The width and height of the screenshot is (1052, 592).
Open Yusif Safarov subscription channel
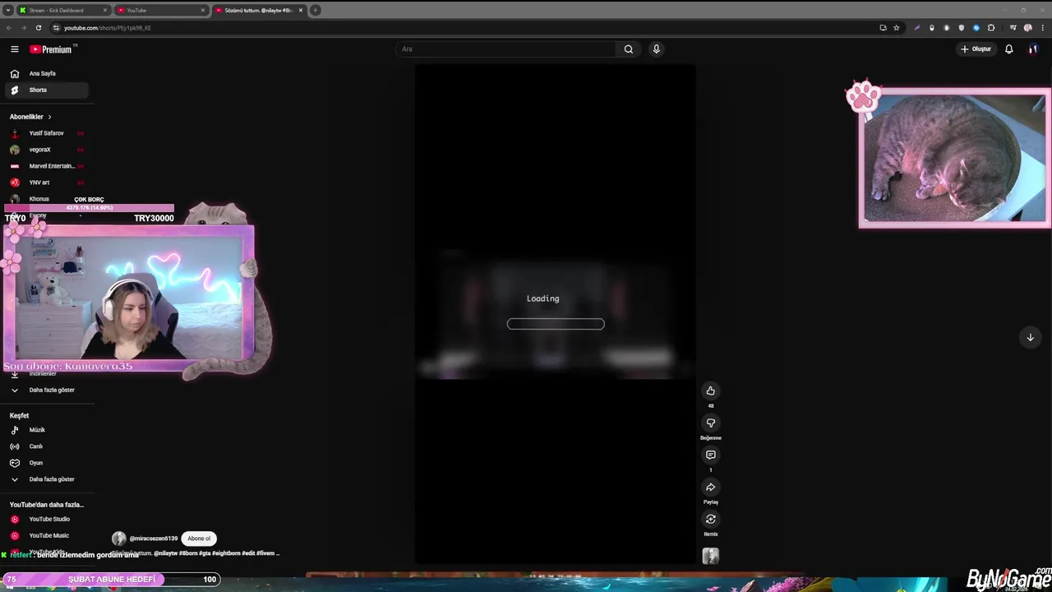[x=47, y=133]
